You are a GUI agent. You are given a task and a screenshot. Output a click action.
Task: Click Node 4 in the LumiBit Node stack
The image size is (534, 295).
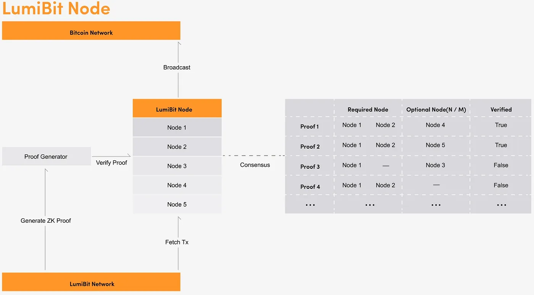[x=177, y=185]
